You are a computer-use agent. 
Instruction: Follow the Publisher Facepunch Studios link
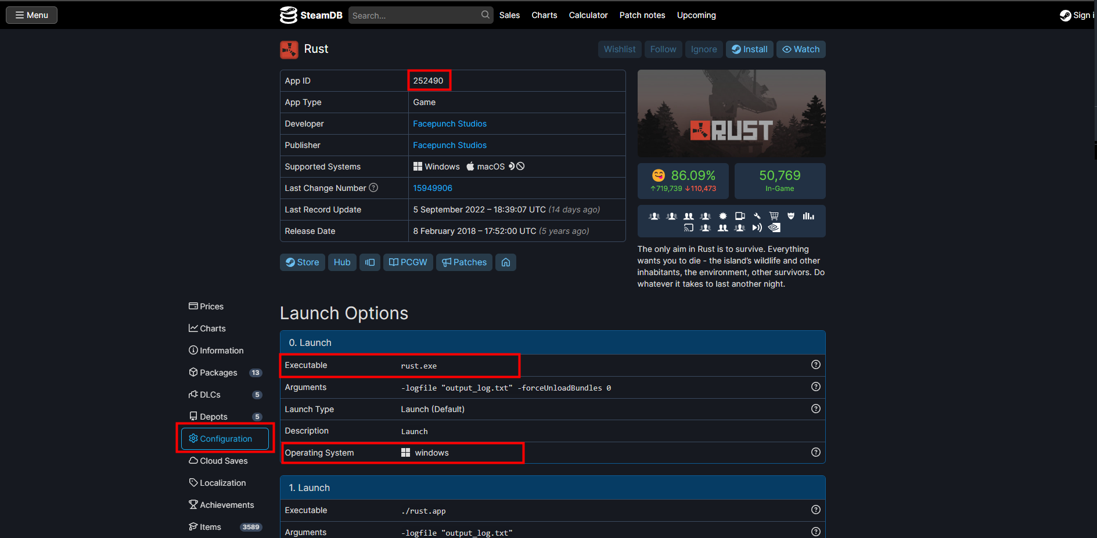coord(450,145)
